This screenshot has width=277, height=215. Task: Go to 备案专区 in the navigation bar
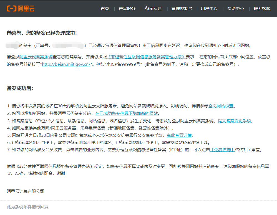[153, 9]
